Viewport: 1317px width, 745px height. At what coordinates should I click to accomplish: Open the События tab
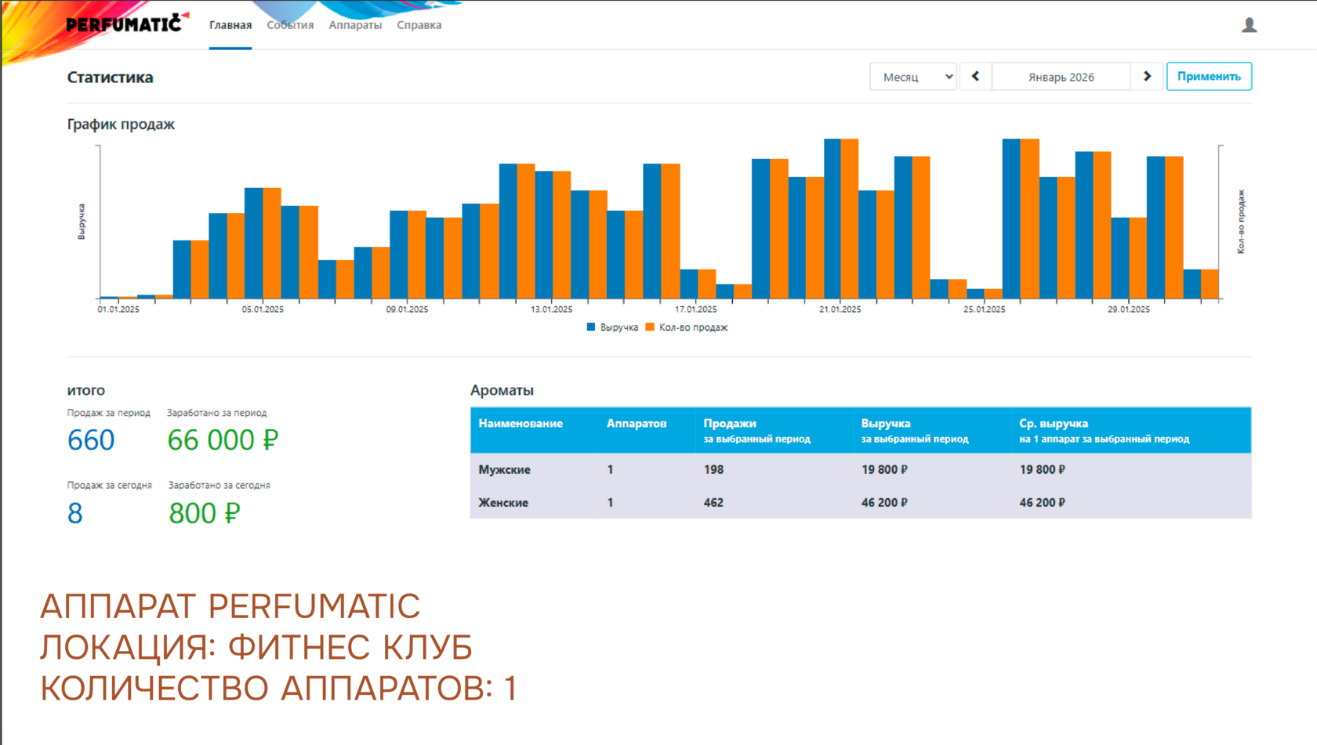pyautogui.click(x=290, y=25)
